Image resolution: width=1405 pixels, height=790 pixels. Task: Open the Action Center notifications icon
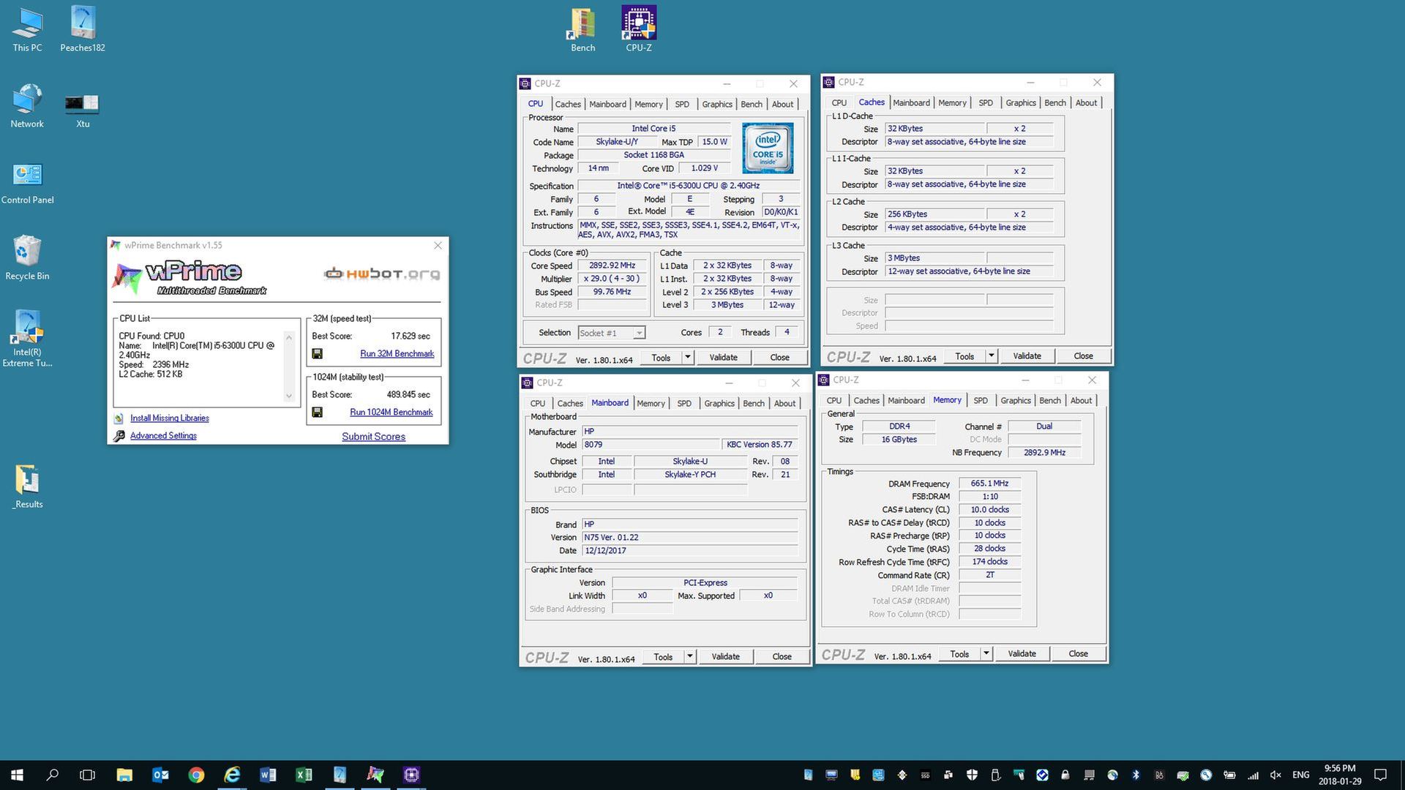[1380, 775]
